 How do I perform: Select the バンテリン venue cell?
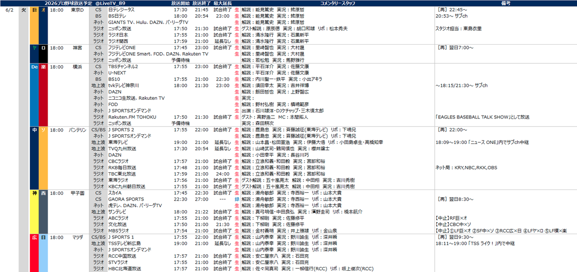pyautogui.click(x=77, y=130)
